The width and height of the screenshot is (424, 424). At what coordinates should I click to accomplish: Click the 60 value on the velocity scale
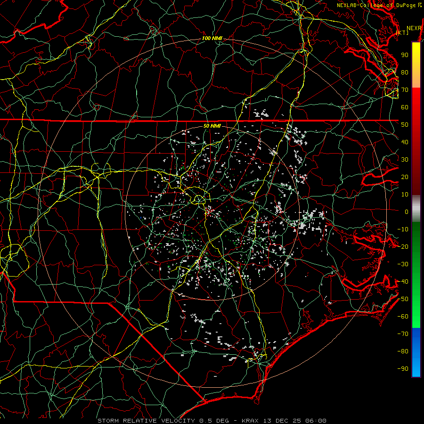coord(405,107)
